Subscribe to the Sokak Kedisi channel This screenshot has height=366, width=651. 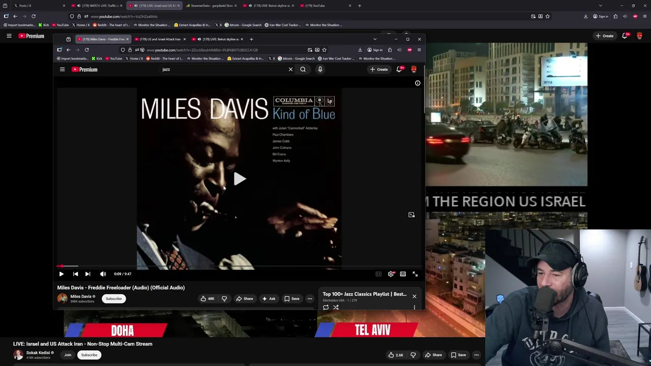(x=89, y=355)
